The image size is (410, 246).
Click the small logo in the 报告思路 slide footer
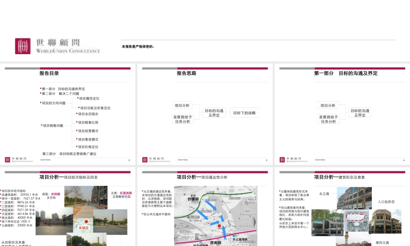click(x=153, y=160)
